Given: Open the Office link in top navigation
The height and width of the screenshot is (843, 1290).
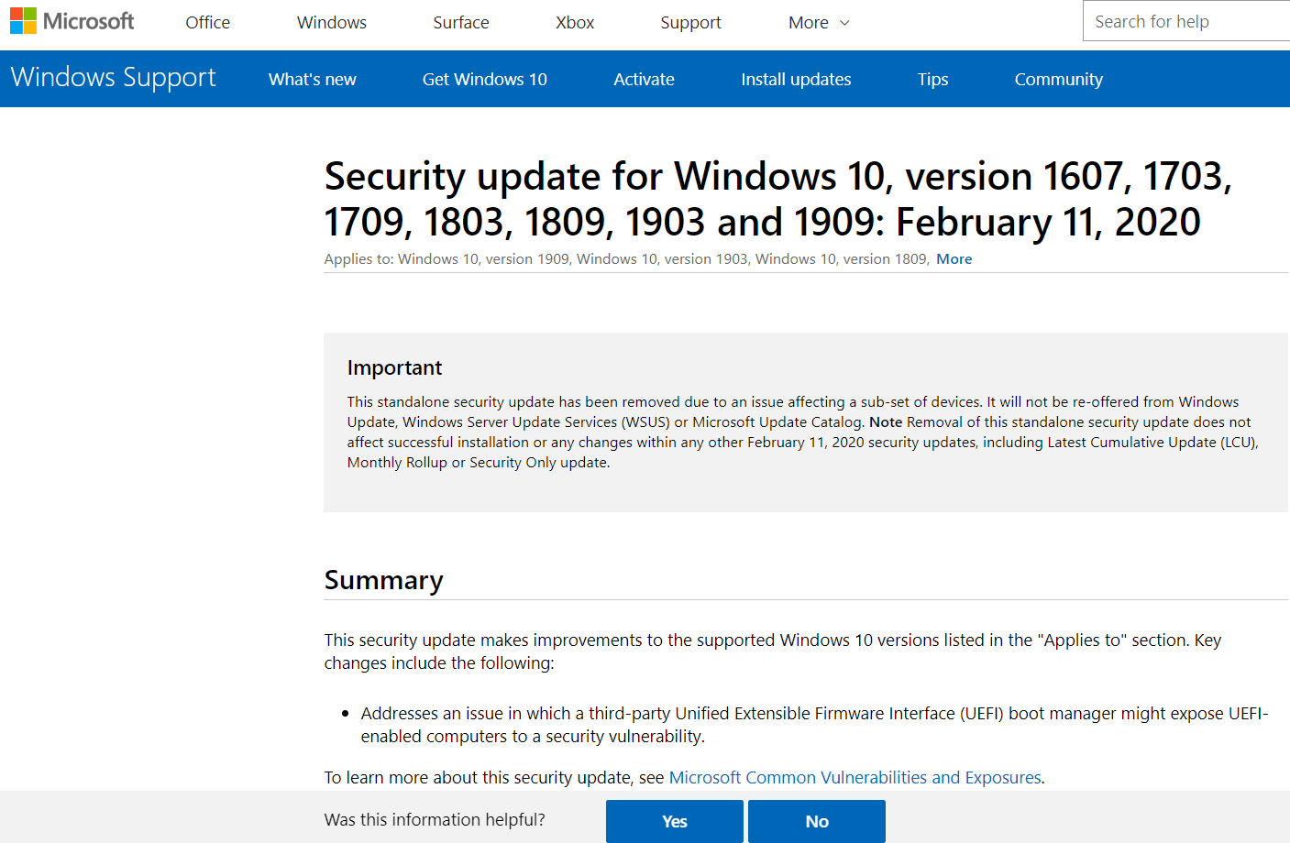Looking at the screenshot, I should (208, 23).
